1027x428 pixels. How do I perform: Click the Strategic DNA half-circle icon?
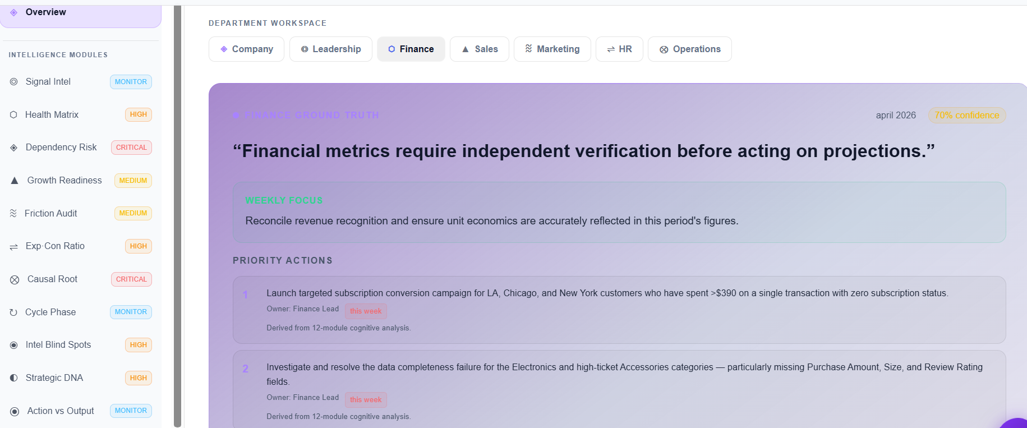coord(13,378)
